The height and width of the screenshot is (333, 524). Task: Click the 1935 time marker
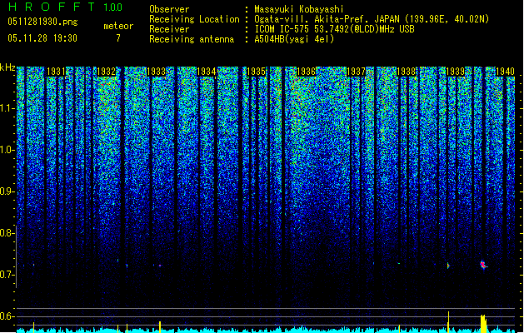coord(257,72)
